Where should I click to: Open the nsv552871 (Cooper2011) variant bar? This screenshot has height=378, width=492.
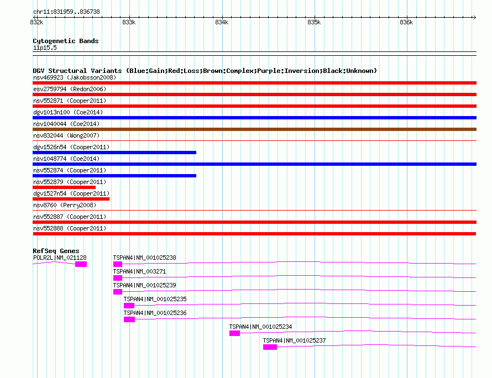pos(254,106)
